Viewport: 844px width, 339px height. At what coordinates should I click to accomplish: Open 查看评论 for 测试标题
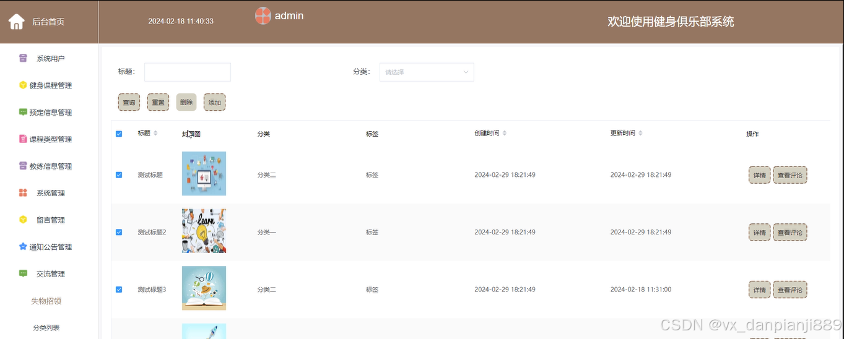(790, 175)
